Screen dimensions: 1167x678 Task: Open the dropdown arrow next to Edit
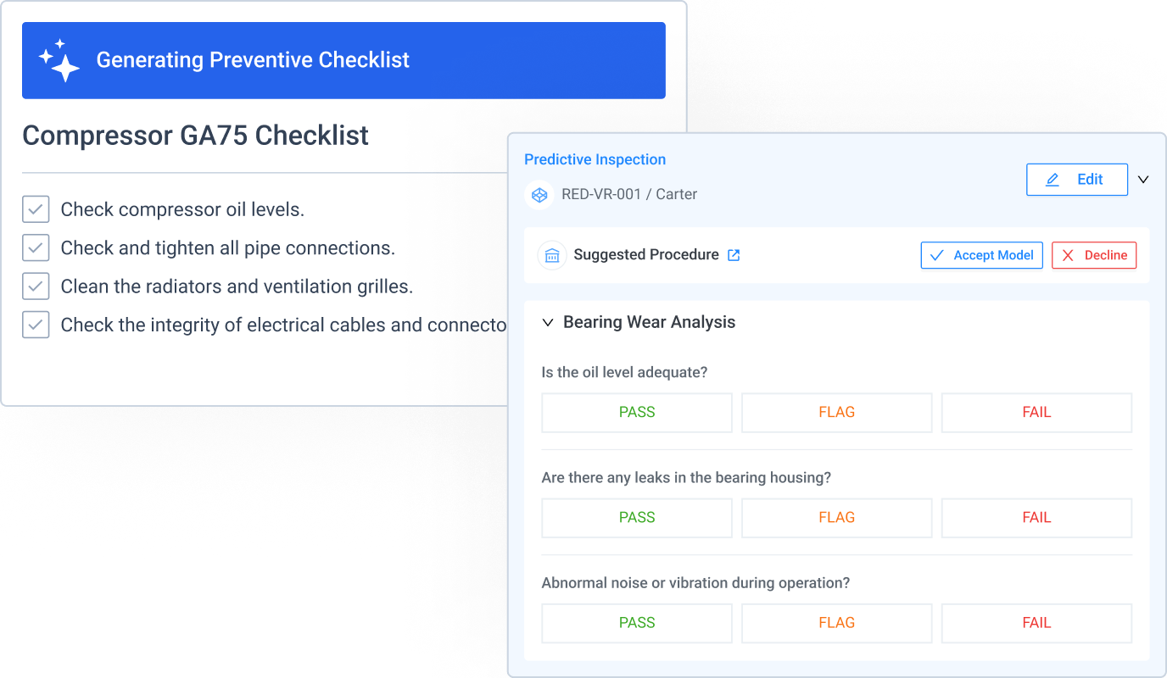[1143, 180]
